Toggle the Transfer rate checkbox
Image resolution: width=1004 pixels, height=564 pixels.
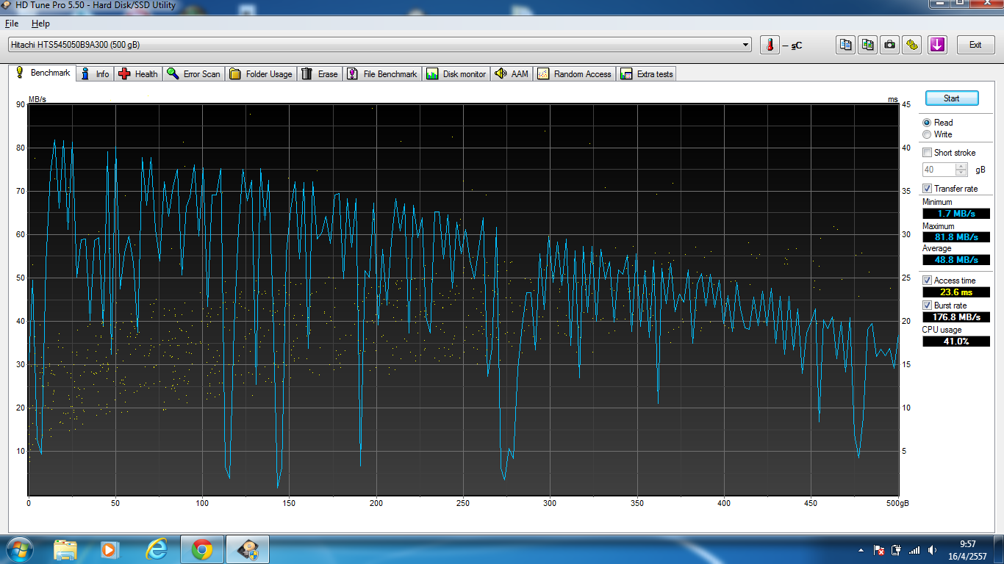click(928, 189)
